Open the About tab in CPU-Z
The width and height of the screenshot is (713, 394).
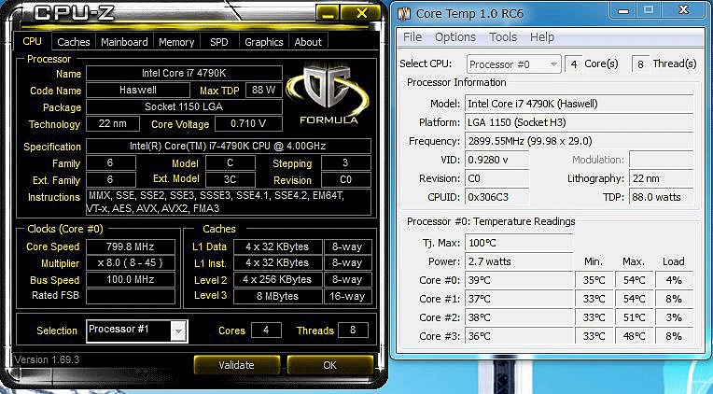point(308,42)
